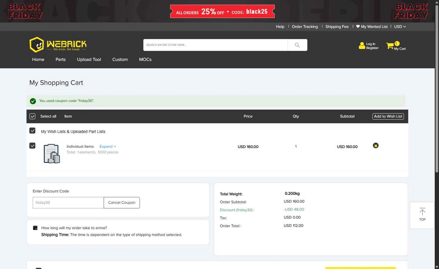
Task: Click the heart icon beside My Wanted List
Action: tap(358, 26)
